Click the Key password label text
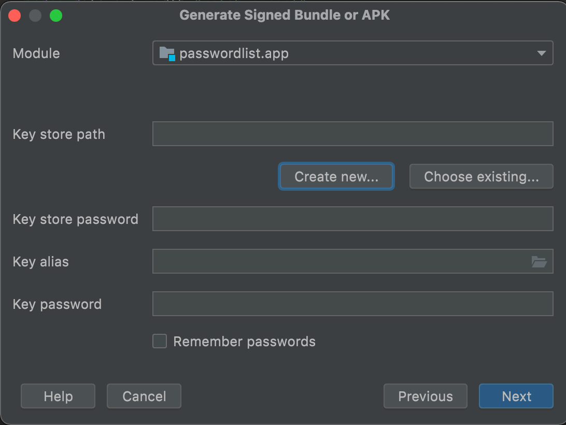The image size is (566, 425). coord(57,304)
